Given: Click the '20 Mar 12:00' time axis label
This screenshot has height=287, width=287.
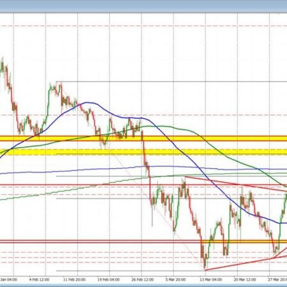Looking at the screenshot, I should click(245, 279).
